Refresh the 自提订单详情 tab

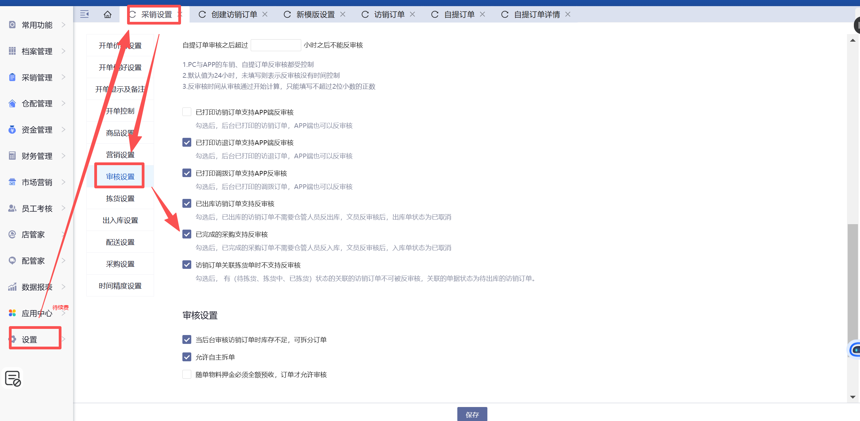pos(505,14)
